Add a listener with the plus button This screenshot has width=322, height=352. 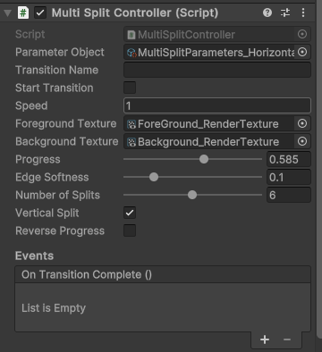pyautogui.click(x=265, y=339)
